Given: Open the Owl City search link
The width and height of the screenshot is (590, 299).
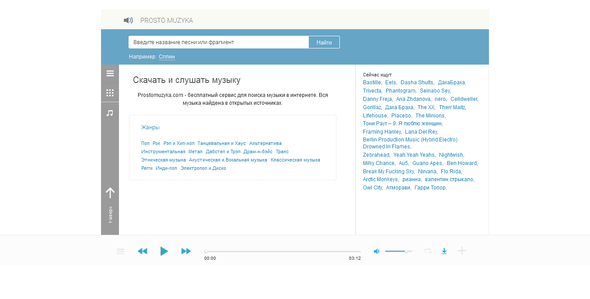Looking at the screenshot, I should tap(372, 188).
